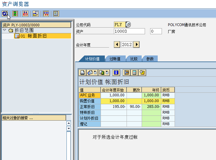Viewport: 216px width, 160px height.
Task: Click the 相关对象的搜索 header
Action: [x=34, y=118]
